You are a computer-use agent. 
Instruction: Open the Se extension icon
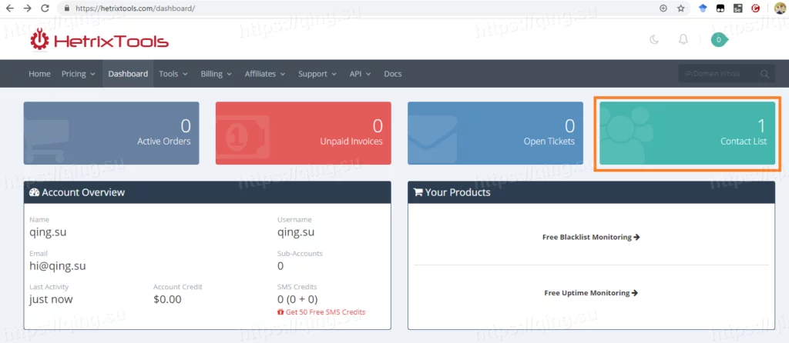pos(737,8)
